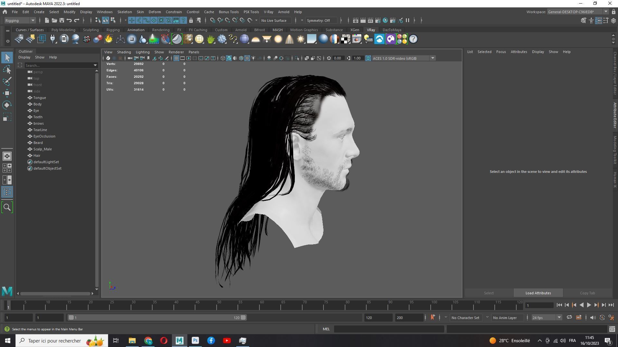Viewport: 618px width, 347px height.
Task: Choose the Move tool in toolbox
Action: tap(7, 93)
